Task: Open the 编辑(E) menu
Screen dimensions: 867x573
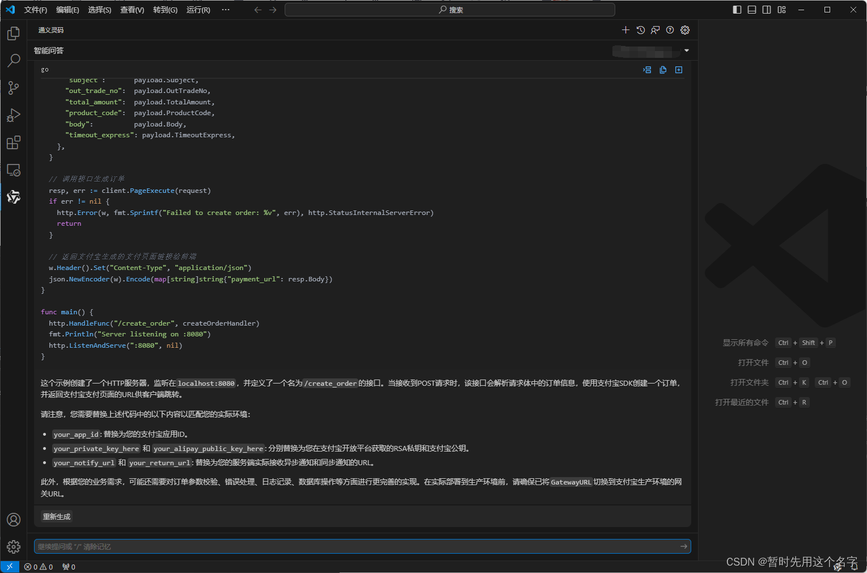Action: tap(67, 10)
